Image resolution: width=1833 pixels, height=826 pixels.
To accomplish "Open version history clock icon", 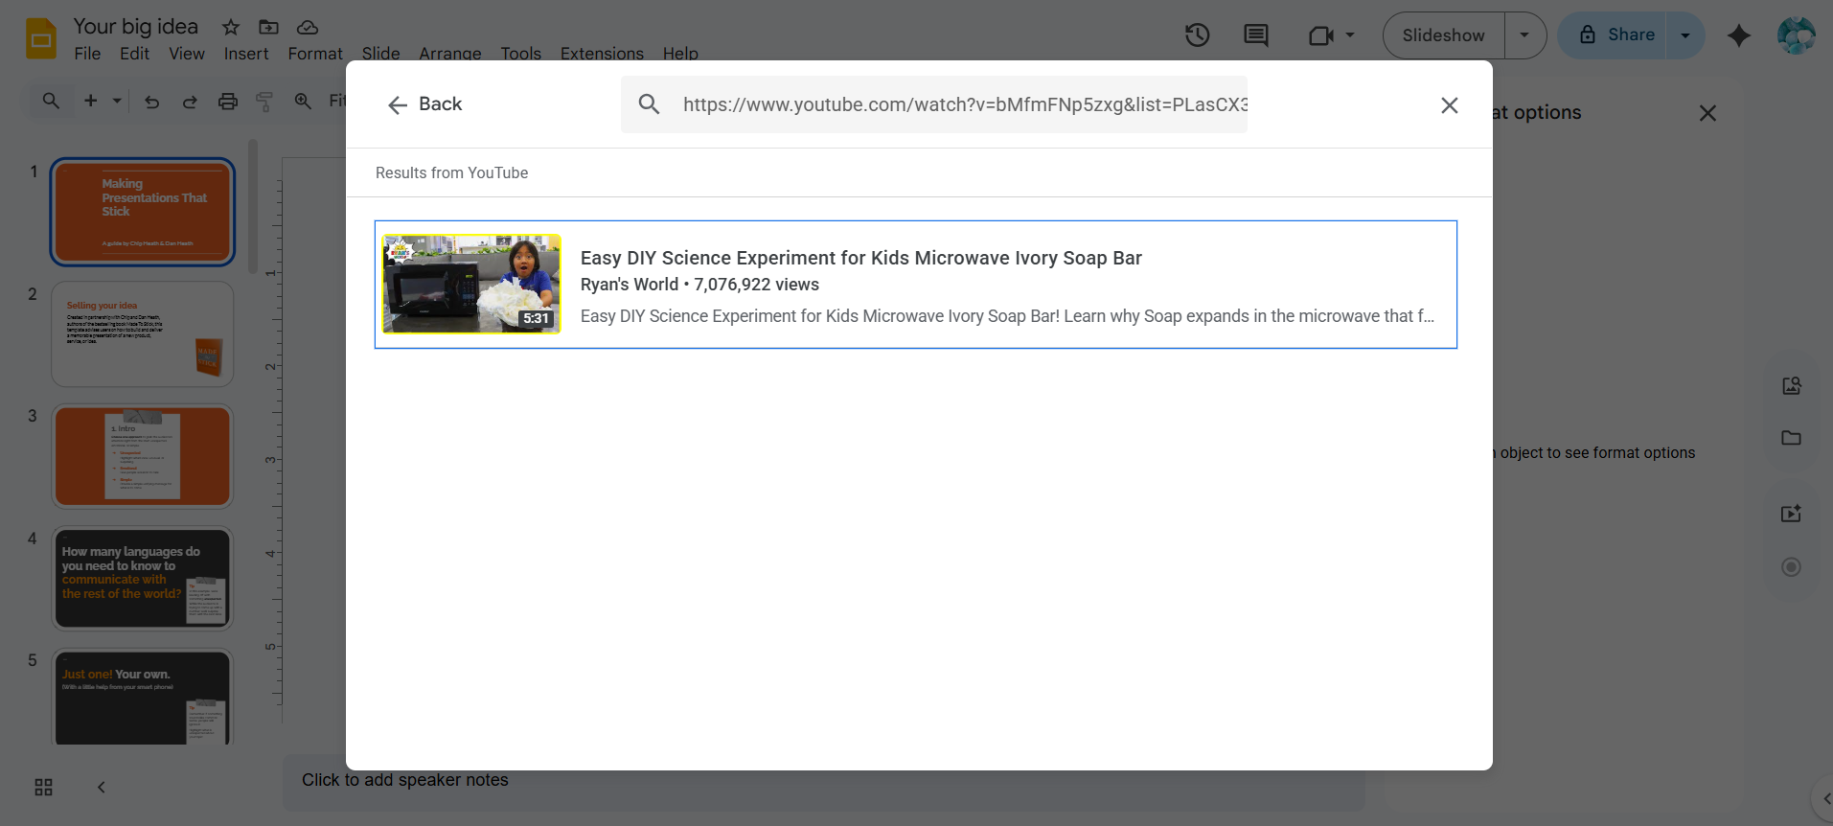I will tap(1197, 35).
